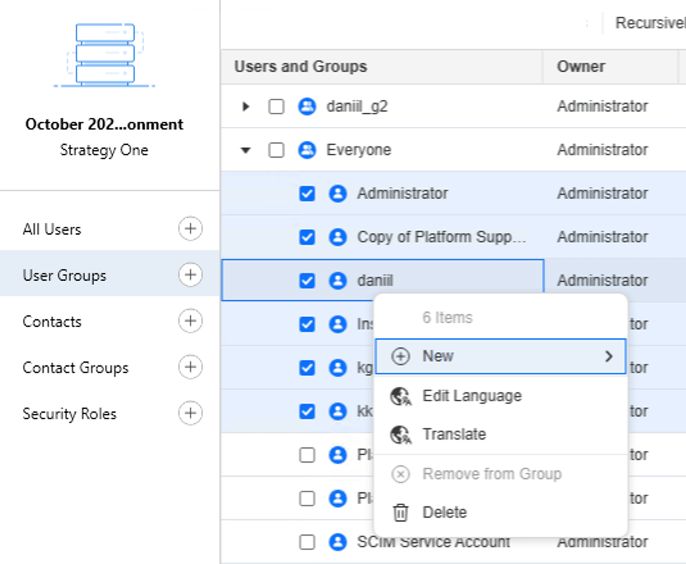Click the plus icon next to All Users

(190, 228)
